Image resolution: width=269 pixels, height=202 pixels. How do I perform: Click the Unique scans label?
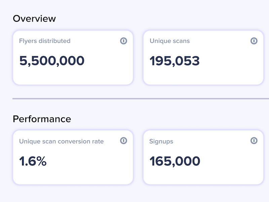[x=170, y=41]
